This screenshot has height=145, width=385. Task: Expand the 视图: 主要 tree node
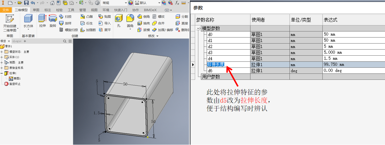(2, 62)
